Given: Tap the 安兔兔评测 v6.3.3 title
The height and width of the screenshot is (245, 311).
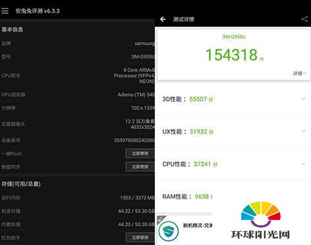Looking at the screenshot, I should pos(38,11).
